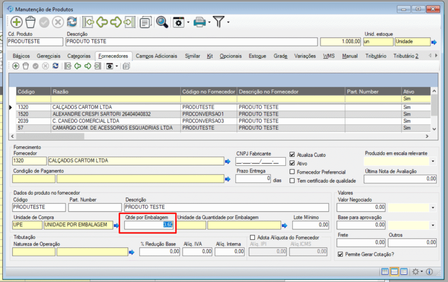The image size is (448, 282).
Task: Click the magnifier search icon
Action: (162, 22)
